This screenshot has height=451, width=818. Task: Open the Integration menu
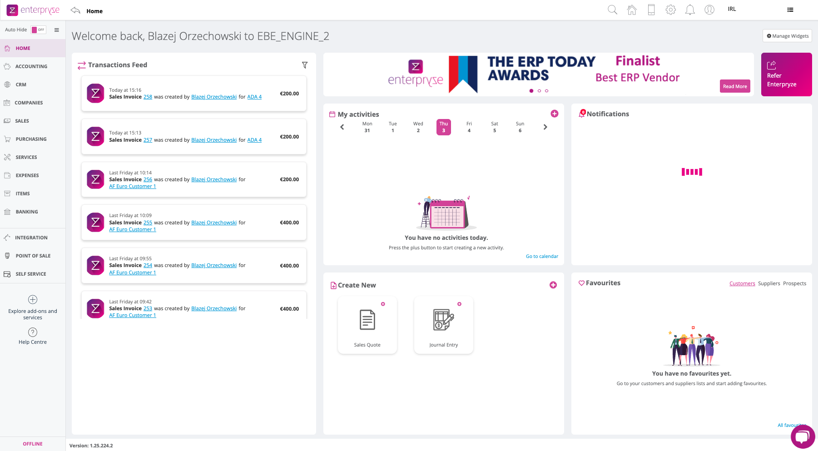[x=33, y=238]
